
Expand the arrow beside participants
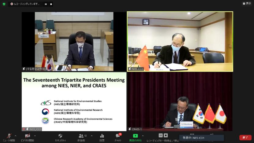tap(92, 136)
